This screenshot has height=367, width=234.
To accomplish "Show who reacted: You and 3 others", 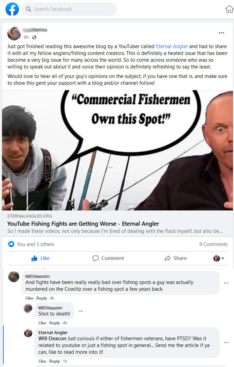I will [36, 244].
